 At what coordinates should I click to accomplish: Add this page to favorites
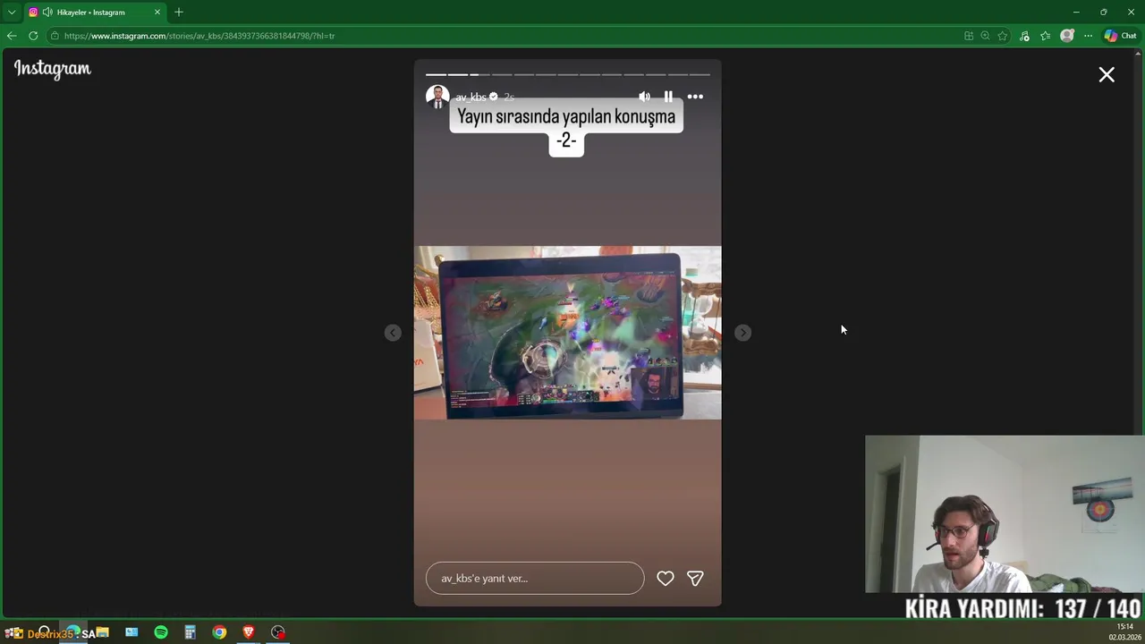tap(1003, 36)
